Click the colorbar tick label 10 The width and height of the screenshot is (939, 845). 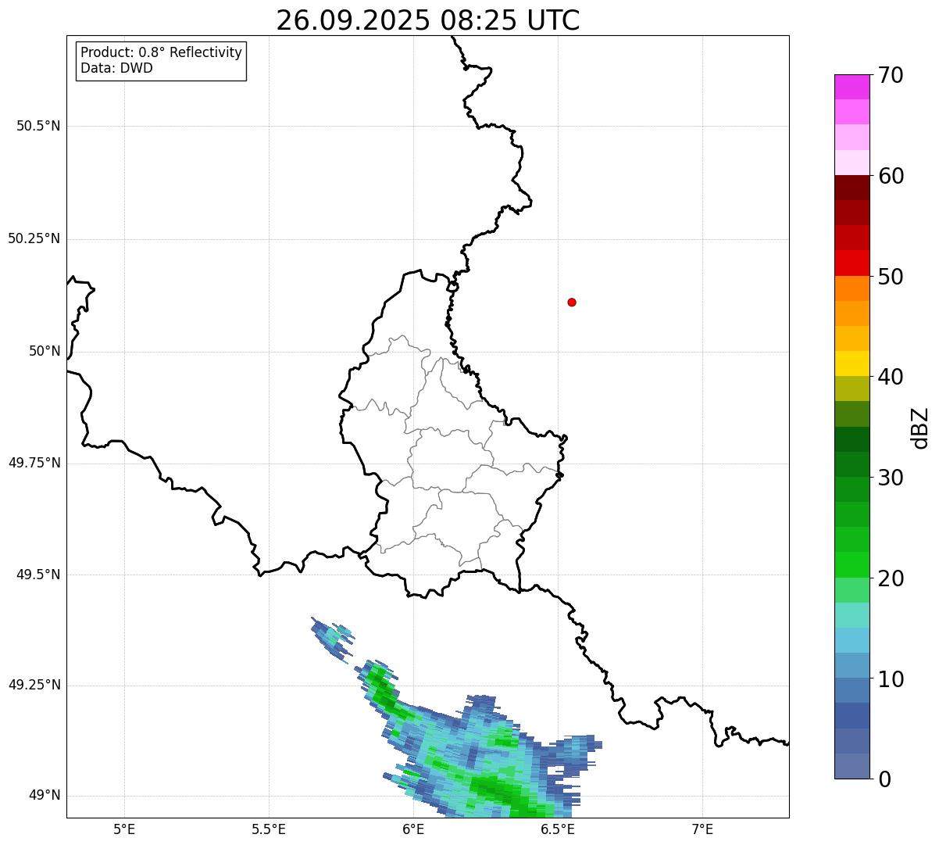tap(891, 679)
